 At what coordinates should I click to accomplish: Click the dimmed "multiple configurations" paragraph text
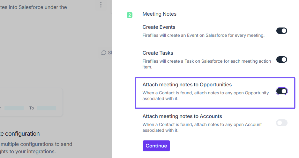pos(36,147)
